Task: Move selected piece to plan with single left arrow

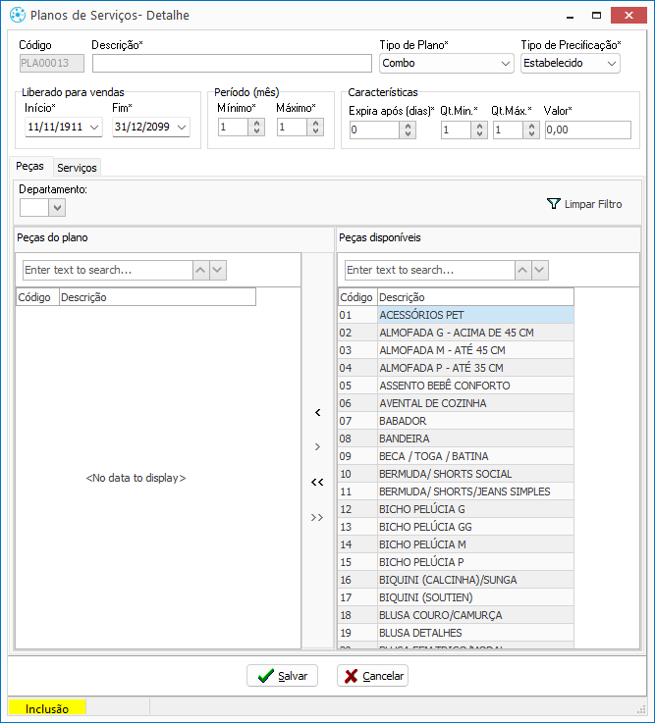Action: [x=317, y=412]
